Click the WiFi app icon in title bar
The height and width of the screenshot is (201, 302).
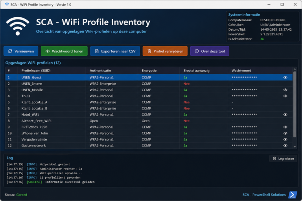7,4
